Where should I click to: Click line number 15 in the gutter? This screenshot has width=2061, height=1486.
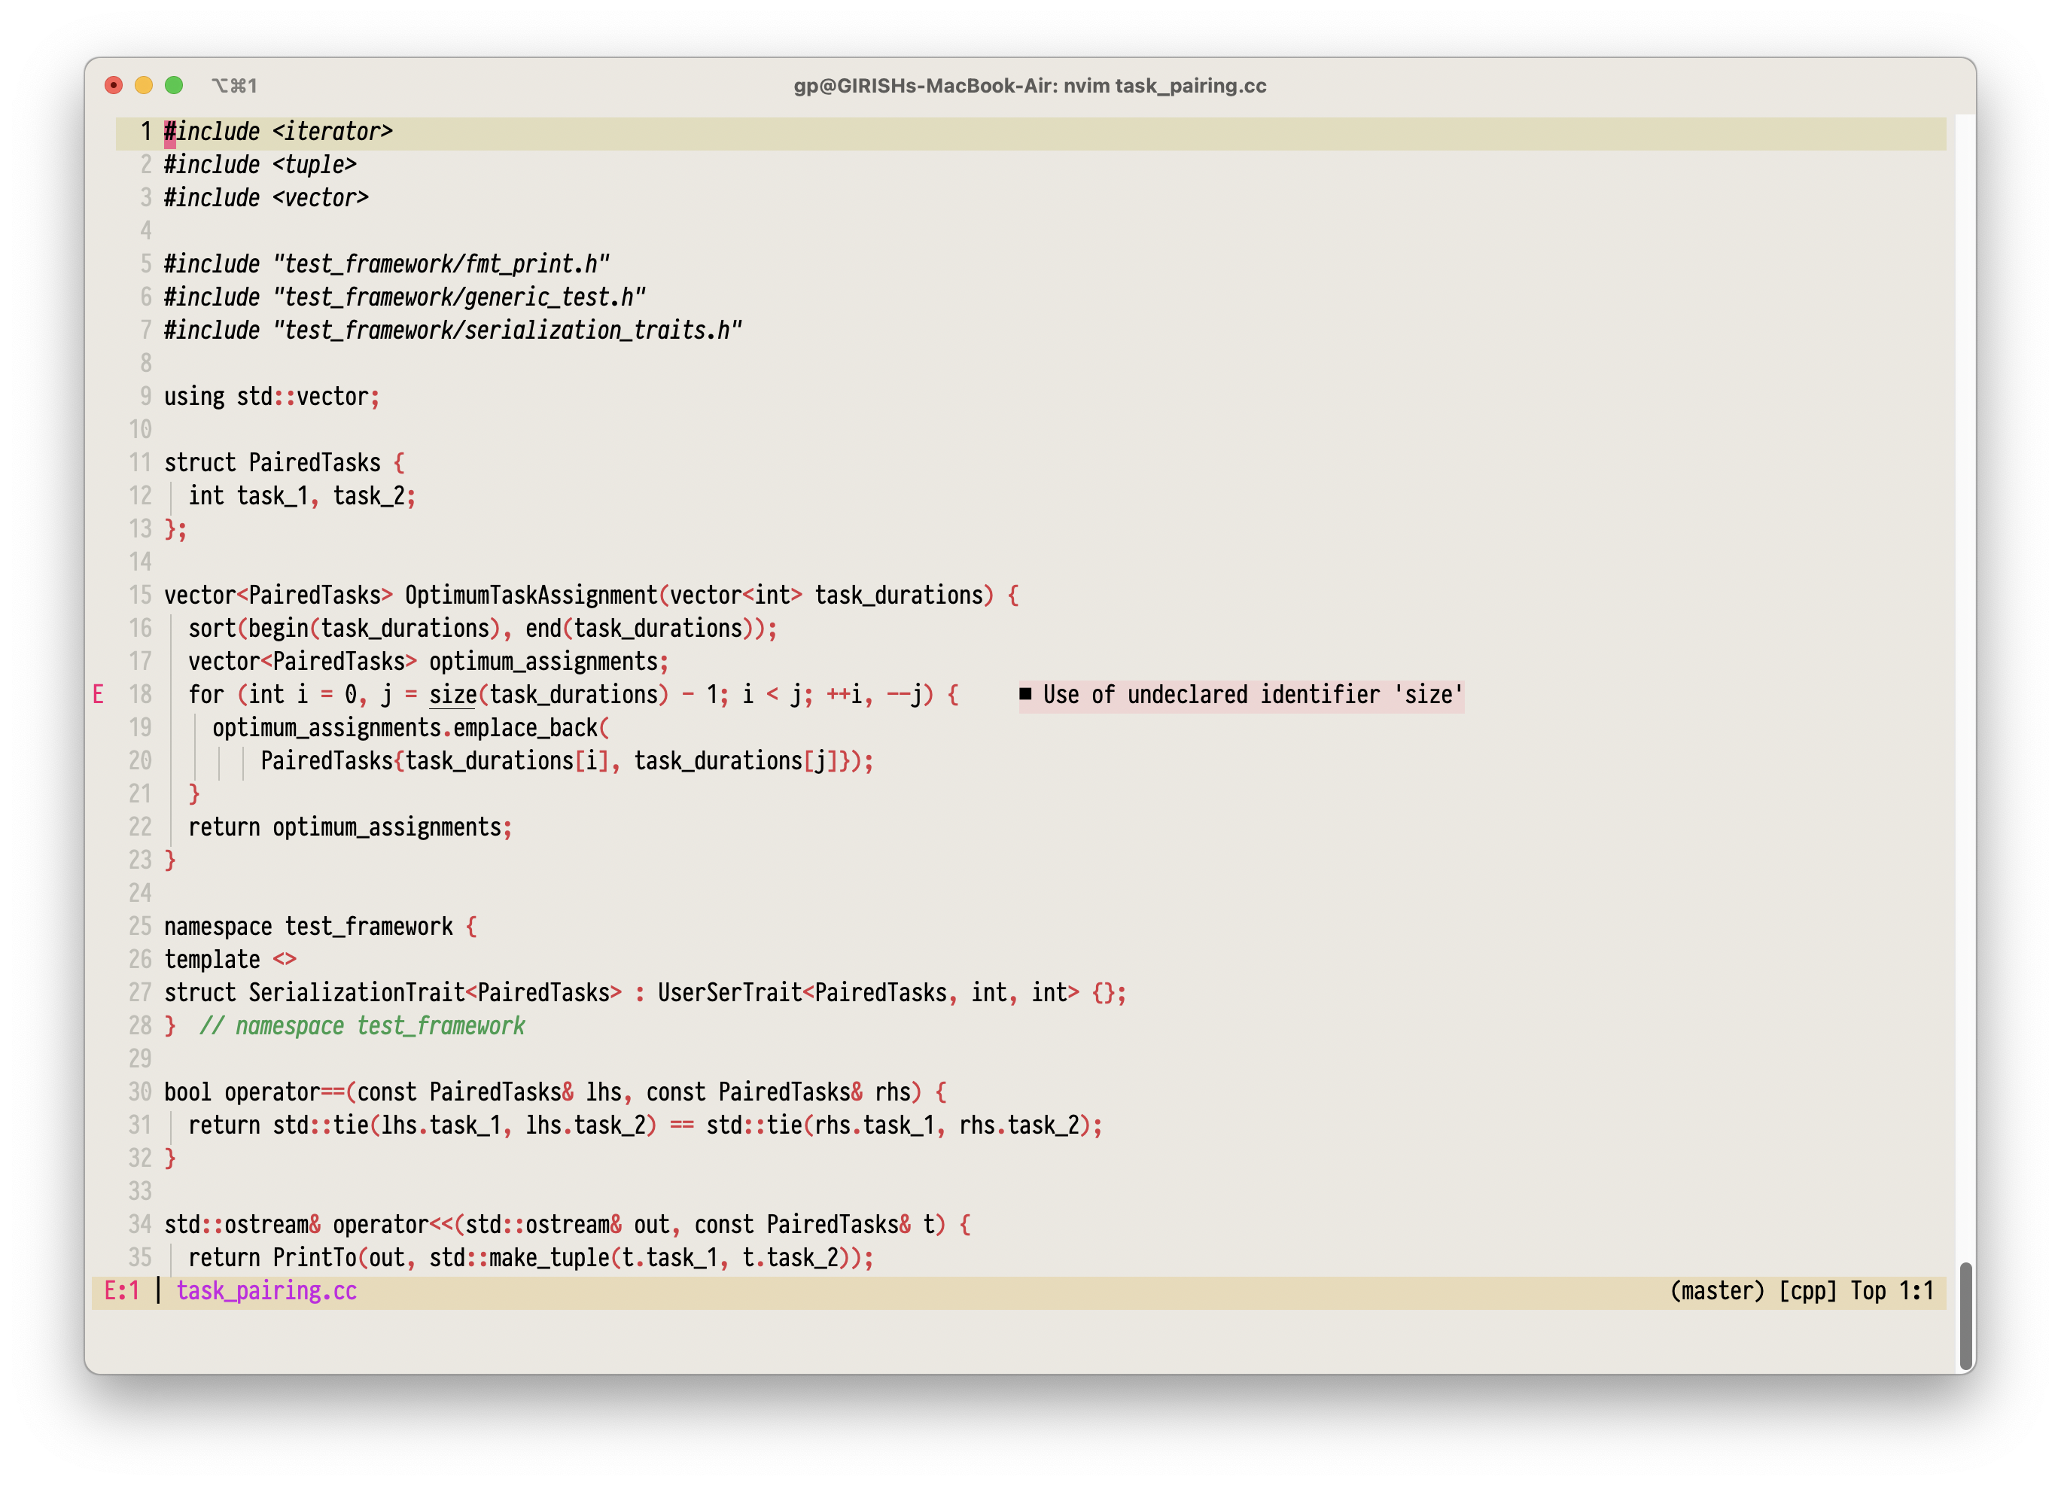(x=140, y=595)
